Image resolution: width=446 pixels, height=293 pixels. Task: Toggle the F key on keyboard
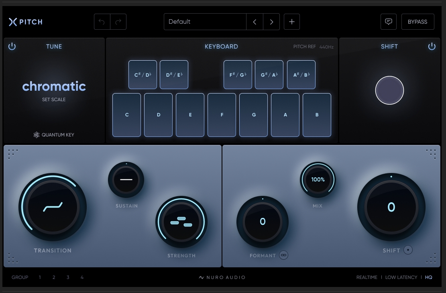(x=222, y=115)
